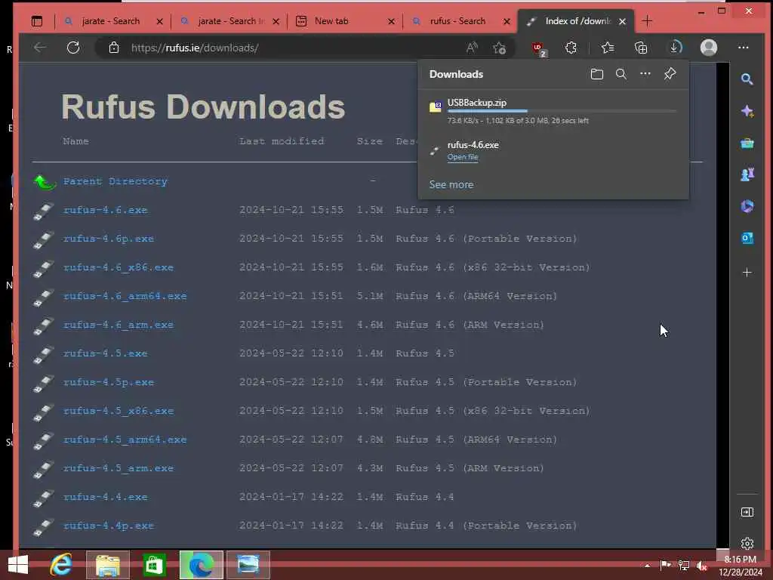This screenshot has height=580, width=773.
Task: Open sidebar settings gear icon
Action: pyautogui.click(x=747, y=543)
